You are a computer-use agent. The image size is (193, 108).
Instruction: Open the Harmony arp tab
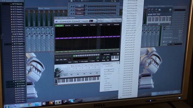point(116,25)
